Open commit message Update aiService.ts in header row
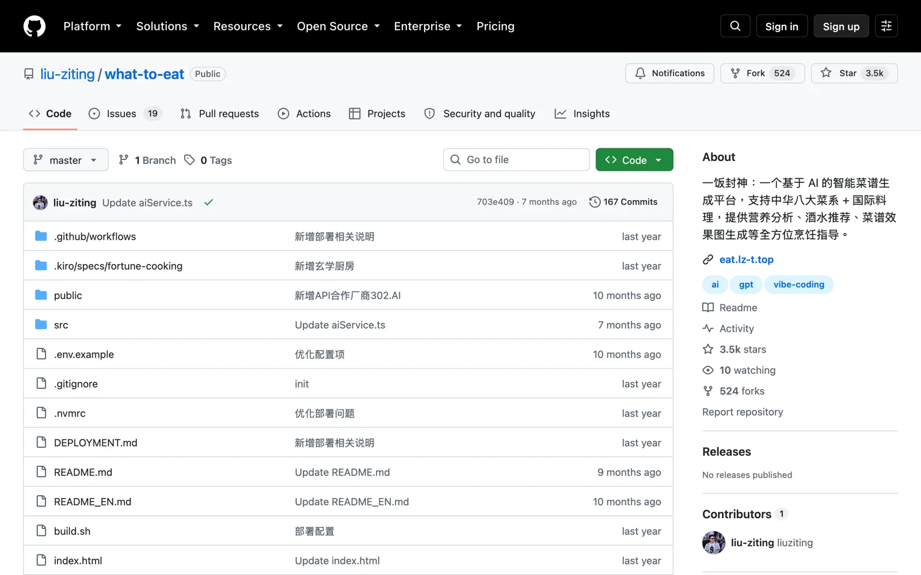921x575 pixels. [x=147, y=202]
